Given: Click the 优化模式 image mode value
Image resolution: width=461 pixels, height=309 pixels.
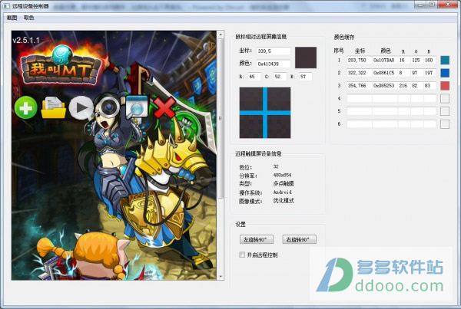Looking at the screenshot, I should pyautogui.click(x=284, y=201).
